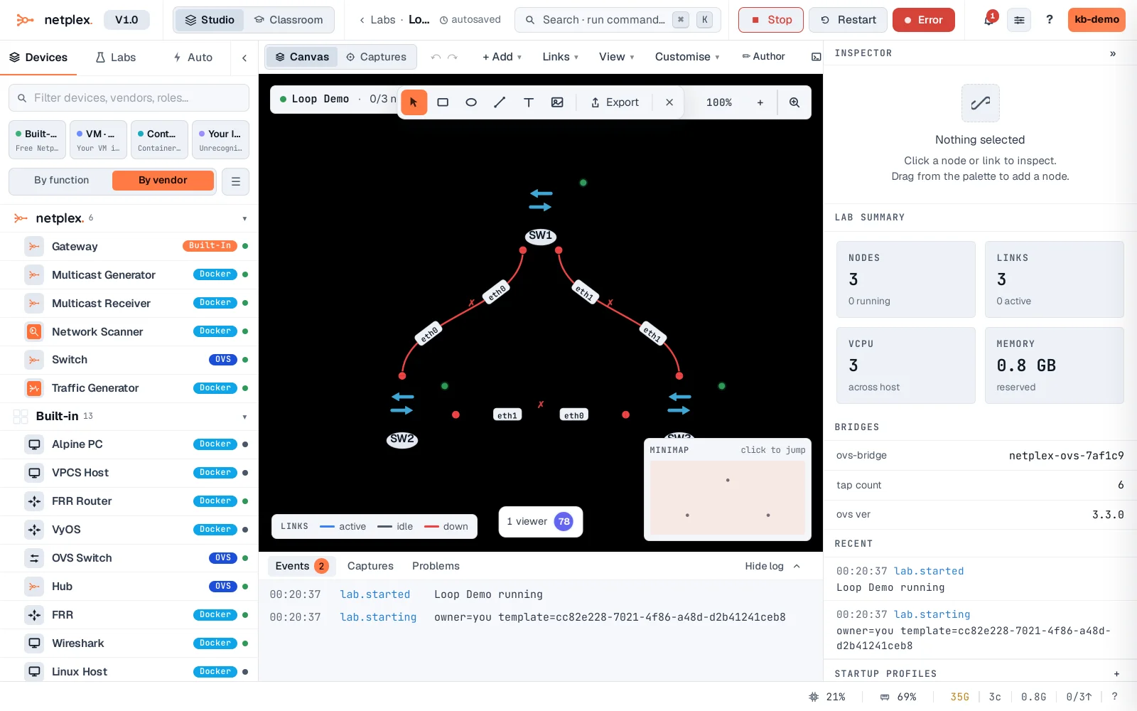Switch to the Captures canvas tab
1137x711 pixels.
tap(376, 57)
